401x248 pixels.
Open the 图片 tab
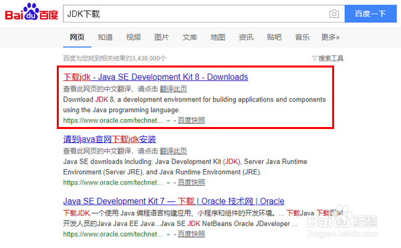pyautogui.click(x=161, y=37)
